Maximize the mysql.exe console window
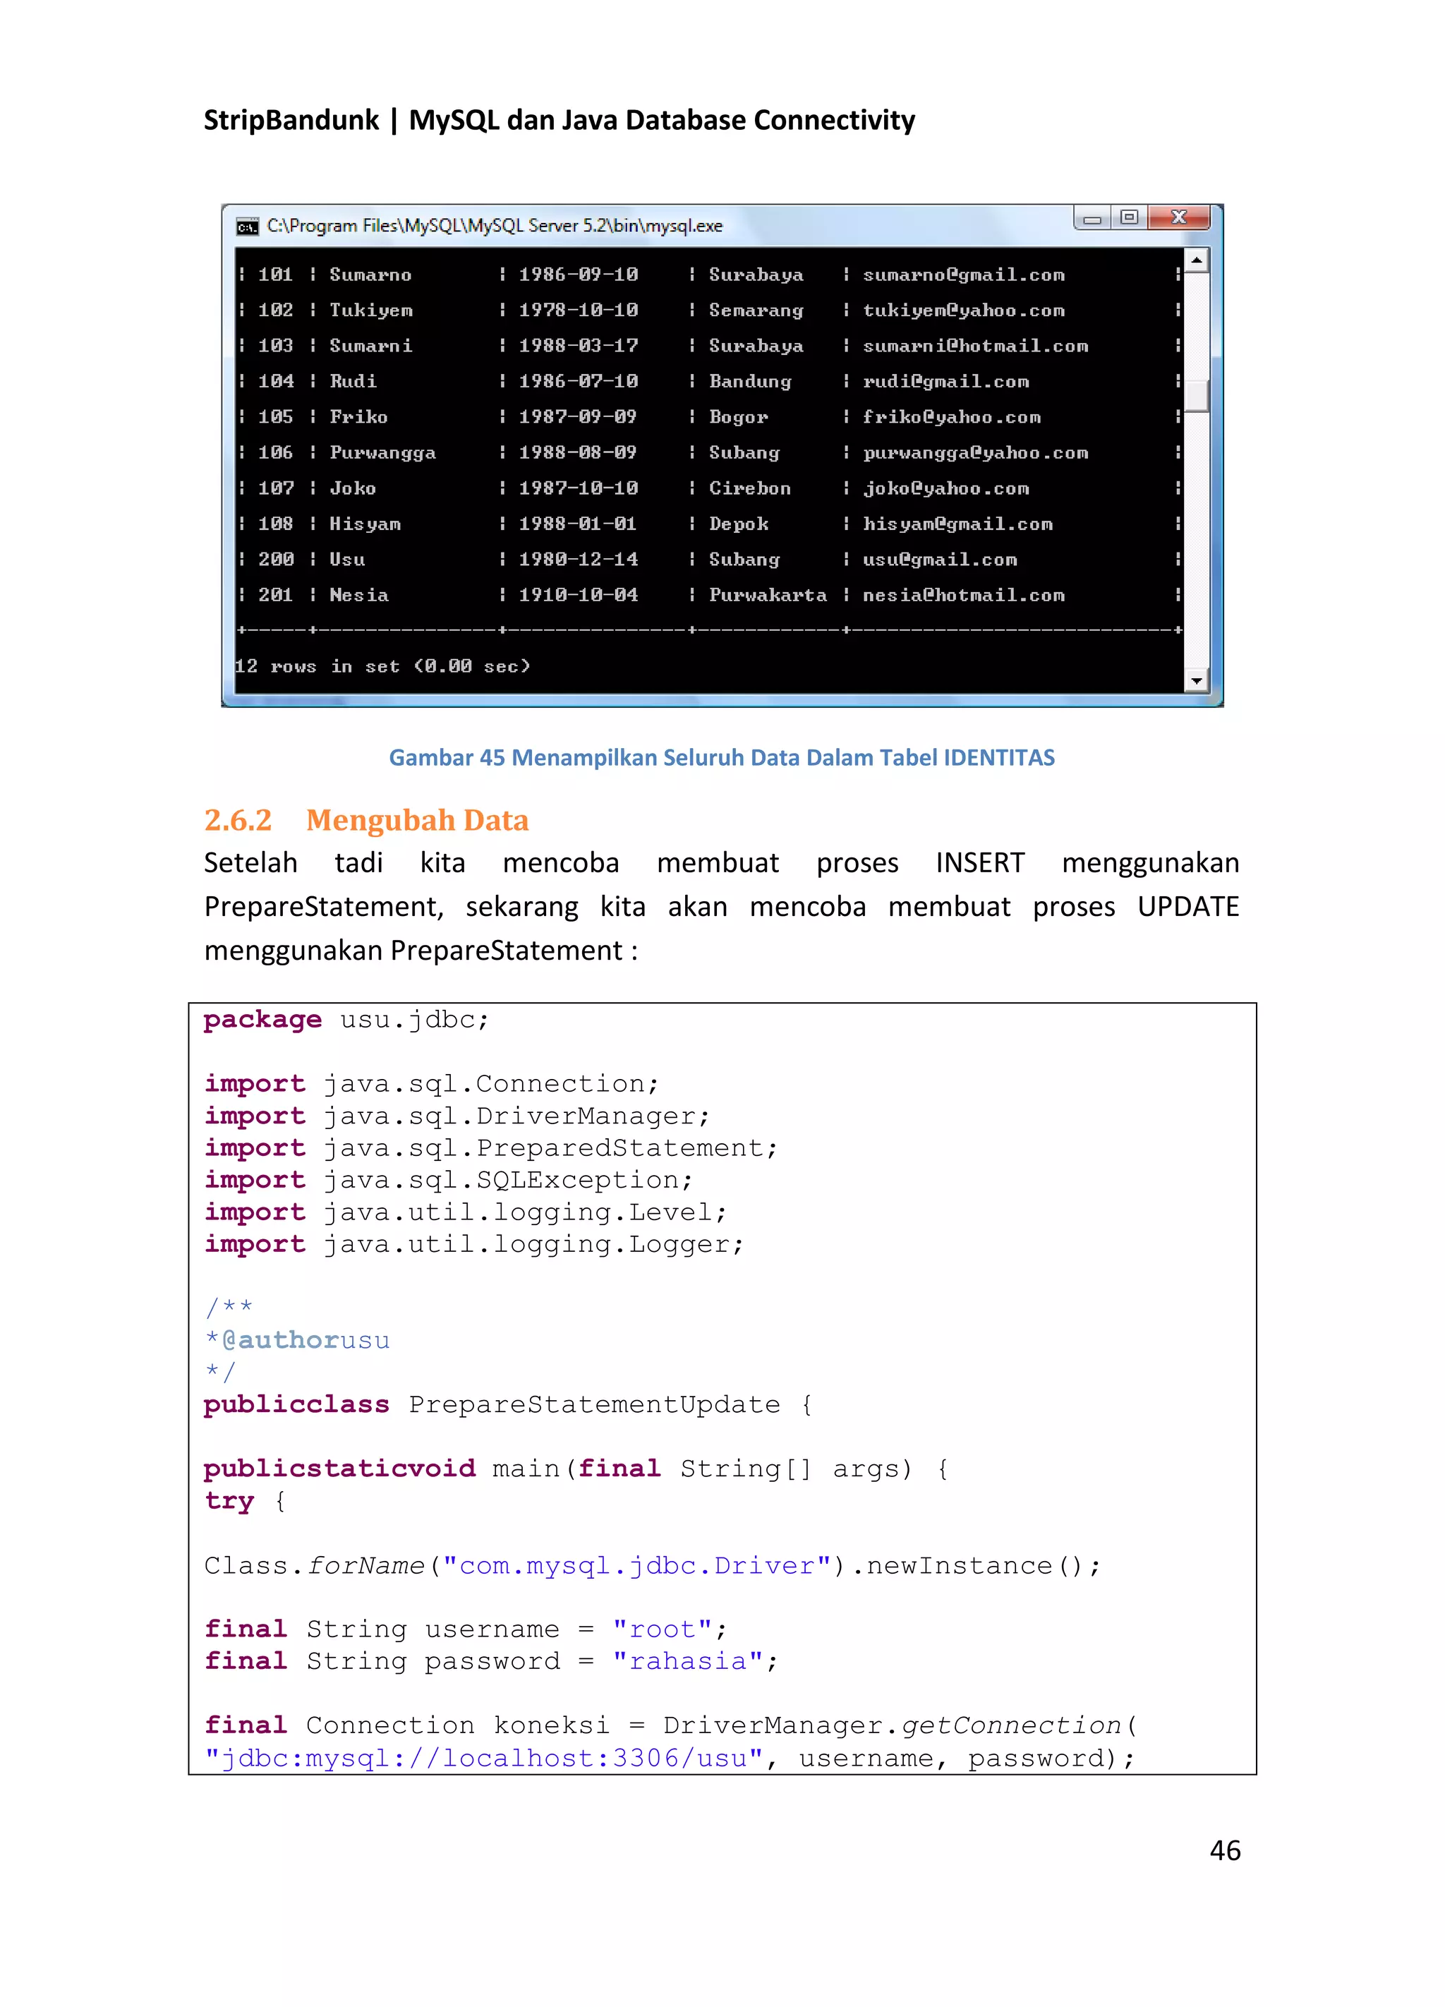This screenshot has width=1445, height=2007. [1129, 217]
